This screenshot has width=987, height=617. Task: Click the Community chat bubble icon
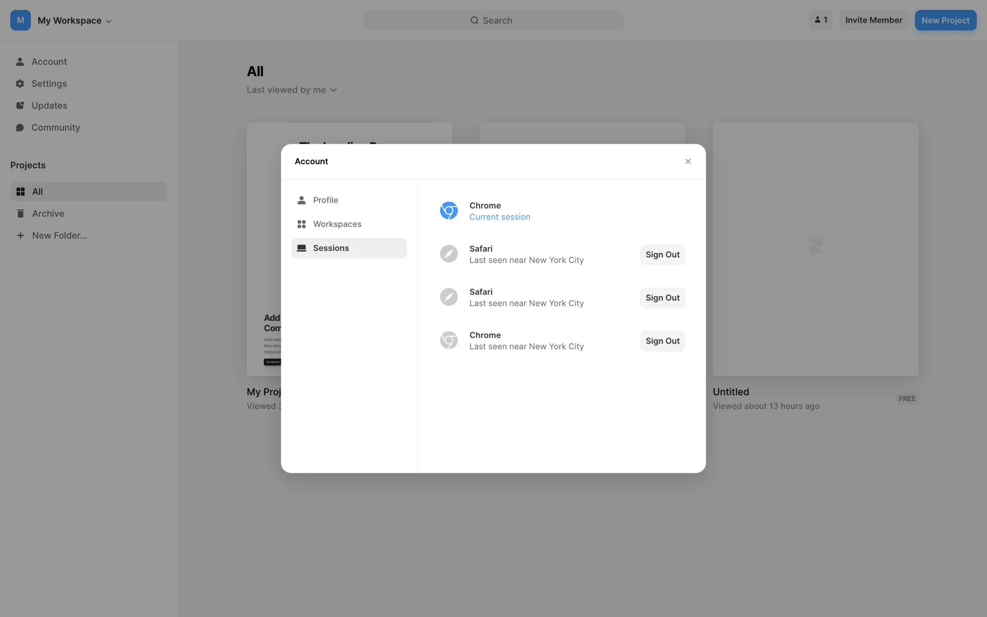pos(20,128)
